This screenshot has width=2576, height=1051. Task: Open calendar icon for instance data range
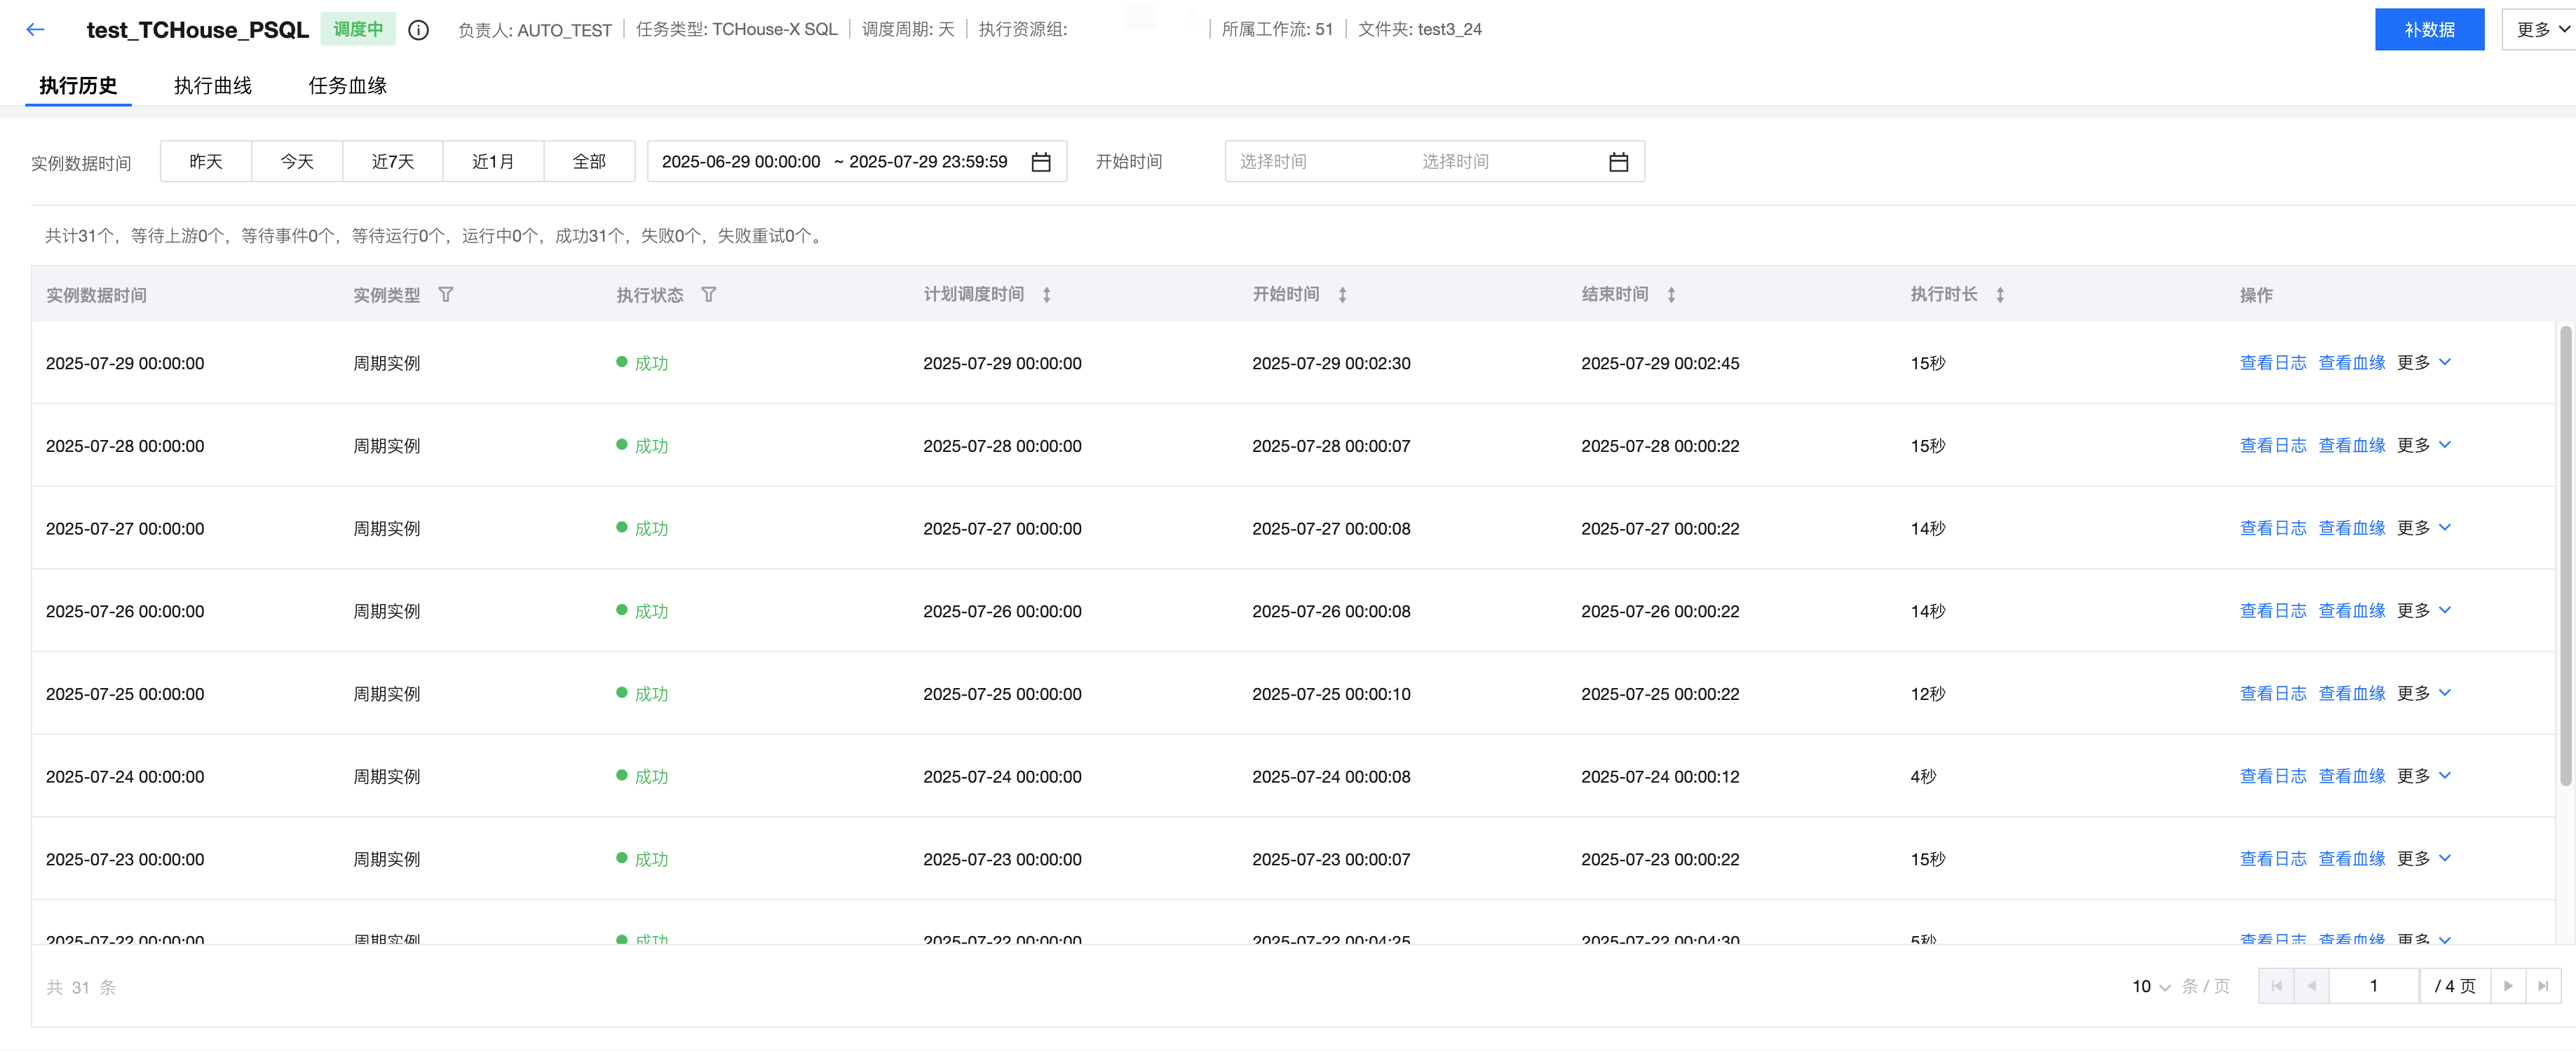[x=1041, y=162]
